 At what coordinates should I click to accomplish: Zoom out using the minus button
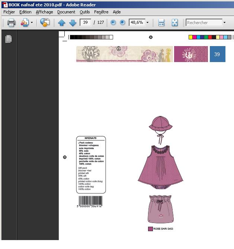tap(113, 23)
